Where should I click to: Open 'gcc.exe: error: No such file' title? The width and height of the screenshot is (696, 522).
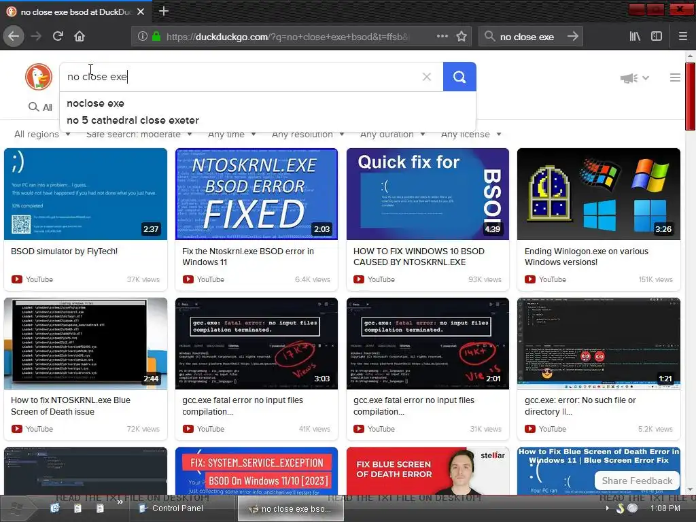pyautogui.click(x=580, y=406)
